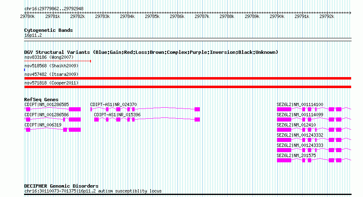Viewport: 363px width, 197px height.
Task: Click the 29780k ruler tick label
Action: 27,16
